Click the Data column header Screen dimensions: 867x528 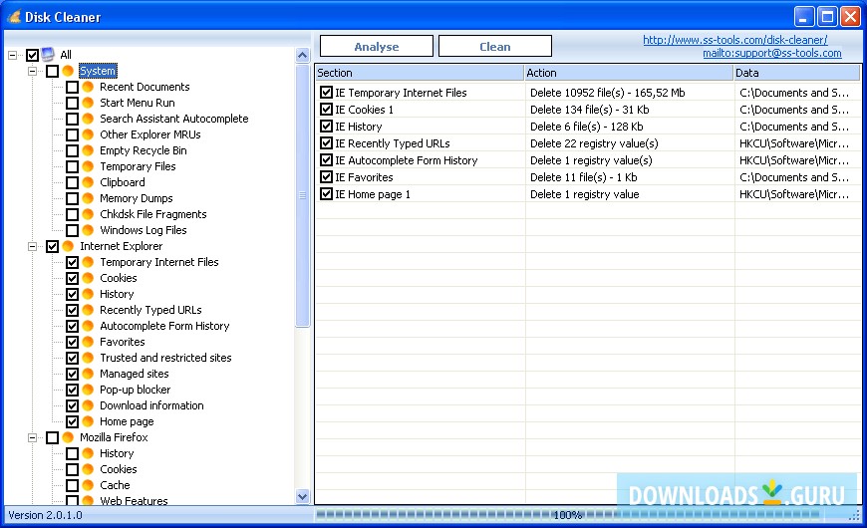[x=797, y=73]
